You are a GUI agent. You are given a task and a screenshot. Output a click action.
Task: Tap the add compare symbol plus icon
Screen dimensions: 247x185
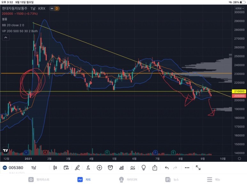point(99,168)
